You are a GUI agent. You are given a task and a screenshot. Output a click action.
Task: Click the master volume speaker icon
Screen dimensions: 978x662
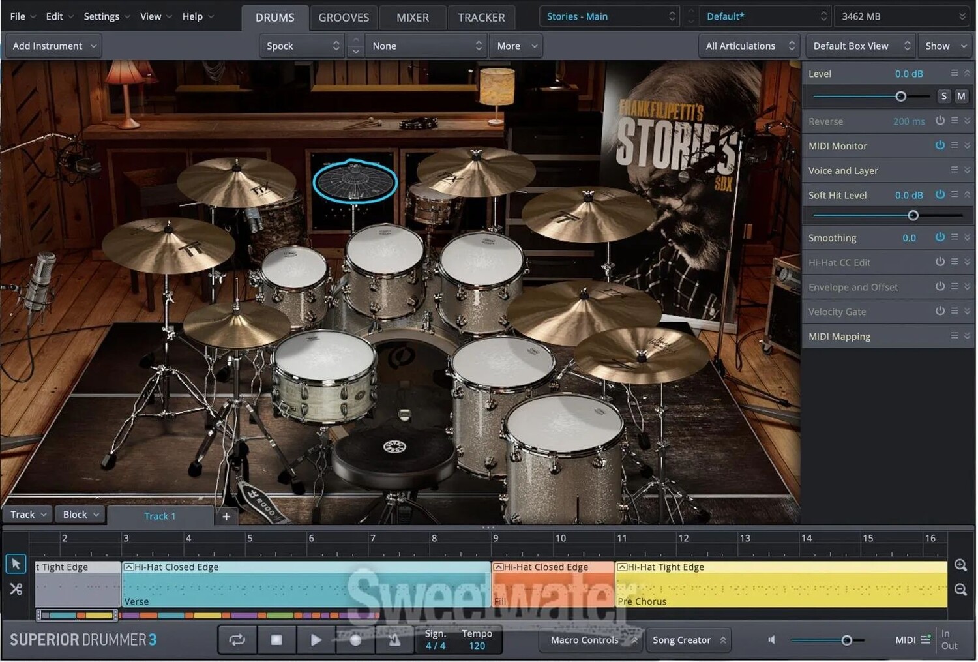tap(771, 640)
